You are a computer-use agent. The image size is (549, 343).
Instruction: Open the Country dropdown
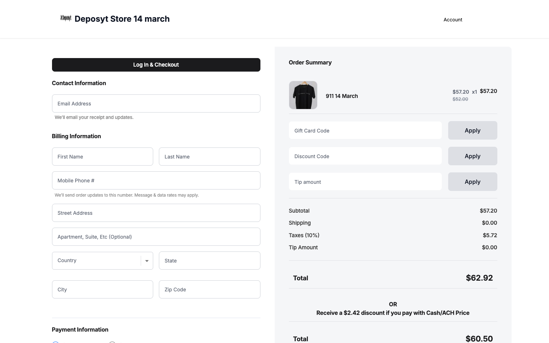103,261
